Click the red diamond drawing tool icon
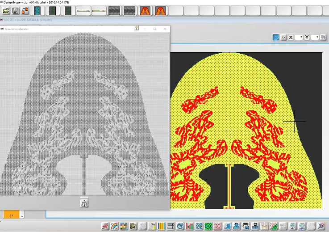 pyautogui.click(x=105, y=226)
